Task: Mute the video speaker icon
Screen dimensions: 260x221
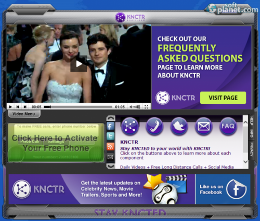Action: click(x=131, y=107)
